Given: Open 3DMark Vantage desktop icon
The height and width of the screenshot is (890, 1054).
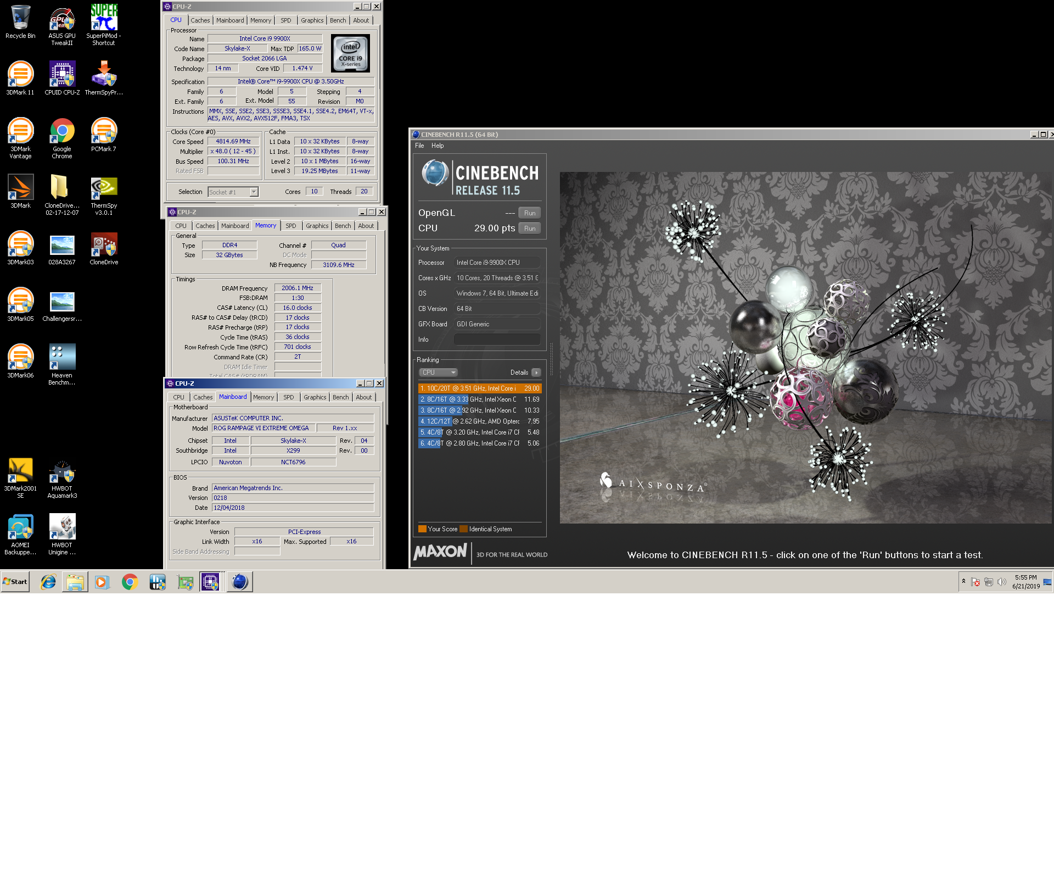Looking at the screenshot, I should point(20,138).
